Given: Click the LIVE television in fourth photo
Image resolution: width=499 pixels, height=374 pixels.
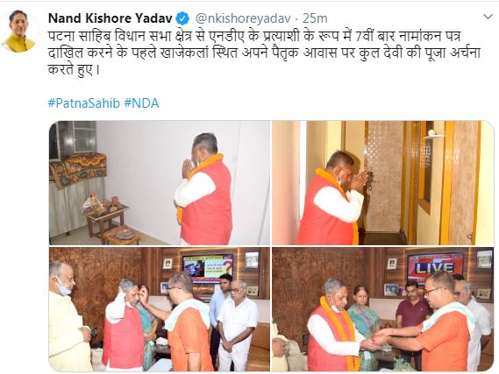Looking at the screenshot, I should pos(435,266).
